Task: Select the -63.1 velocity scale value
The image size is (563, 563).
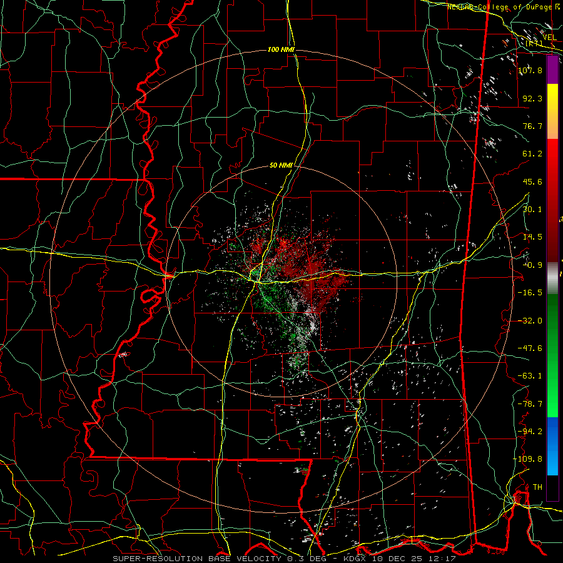Action: coord(530,376)
